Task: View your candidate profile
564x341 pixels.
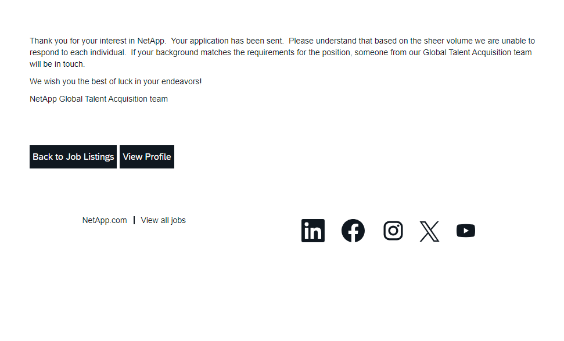Action: tap(147, 157)
